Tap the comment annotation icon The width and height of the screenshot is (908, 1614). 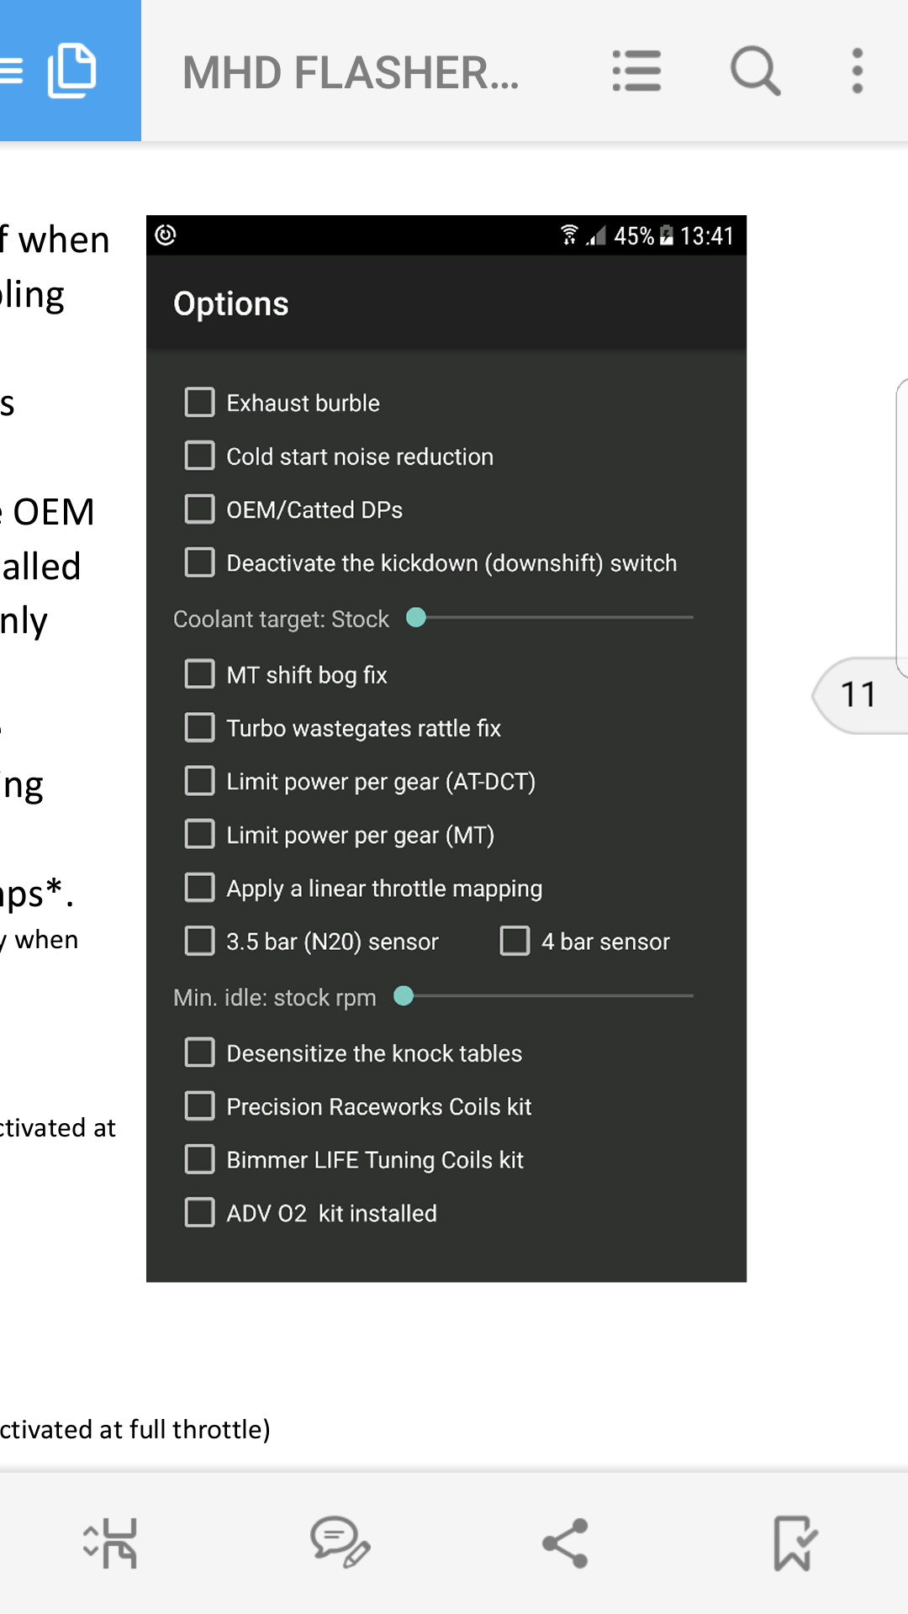[x=340, y=1543]
